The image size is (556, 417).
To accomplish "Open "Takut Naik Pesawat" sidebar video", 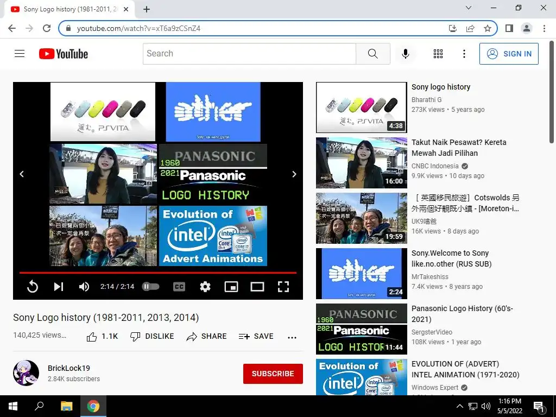I will 459,148.
